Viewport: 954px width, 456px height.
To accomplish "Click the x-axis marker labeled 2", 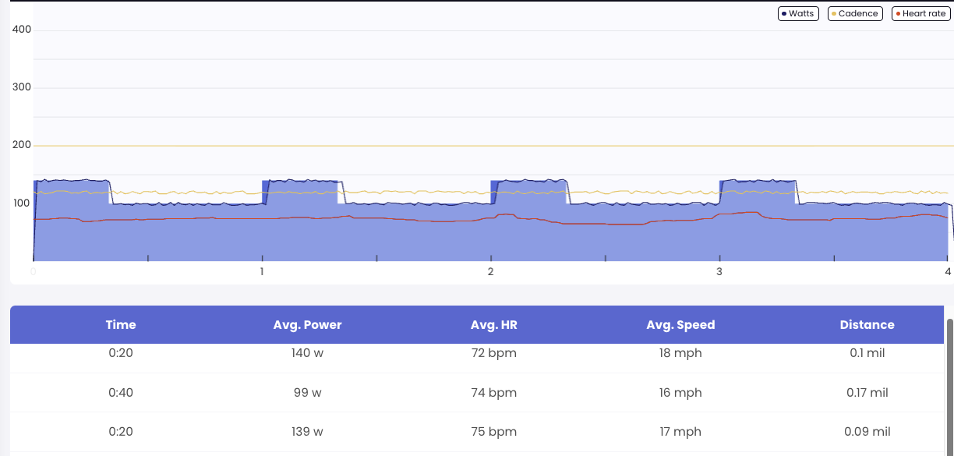I will click(x=490, y=272).
